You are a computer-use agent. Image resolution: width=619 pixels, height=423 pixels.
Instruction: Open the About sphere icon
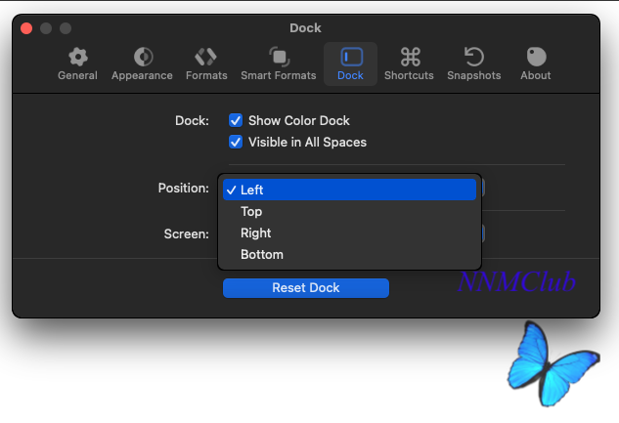click(x=536, y=57)
